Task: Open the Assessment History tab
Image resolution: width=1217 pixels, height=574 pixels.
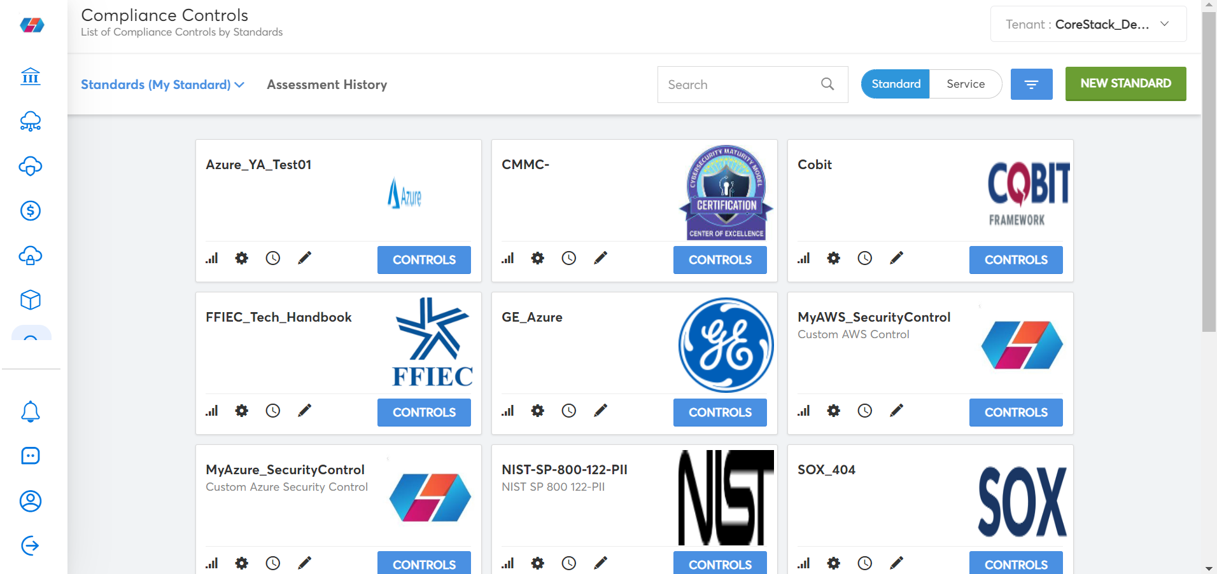Action: 327,85
